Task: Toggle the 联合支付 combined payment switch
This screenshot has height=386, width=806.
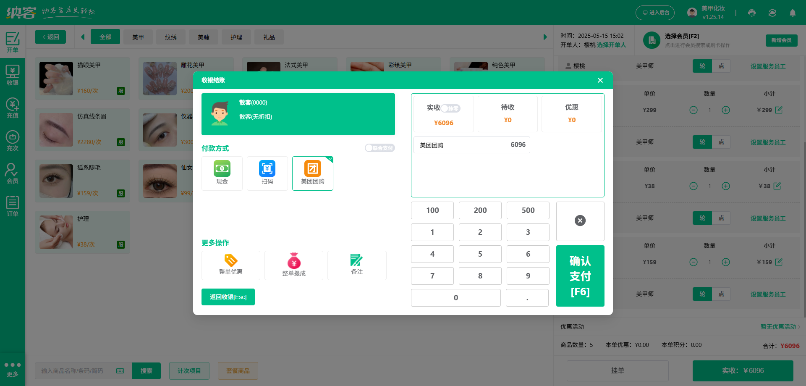Action: click(380, 148)
